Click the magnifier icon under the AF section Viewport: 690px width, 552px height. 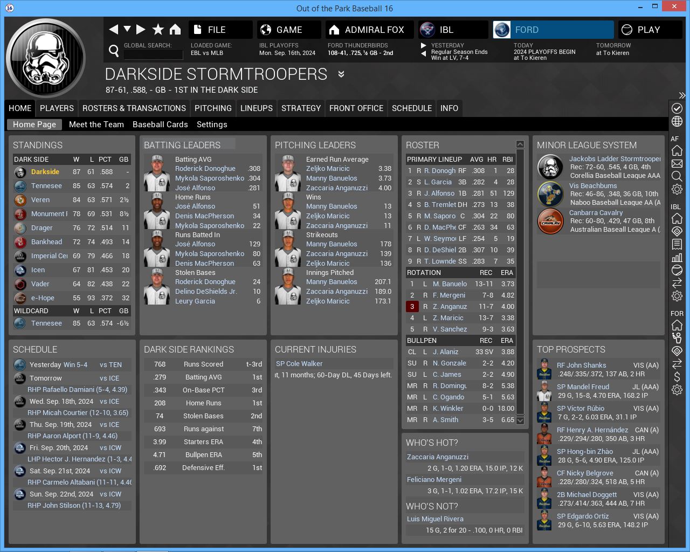(677, 176)
